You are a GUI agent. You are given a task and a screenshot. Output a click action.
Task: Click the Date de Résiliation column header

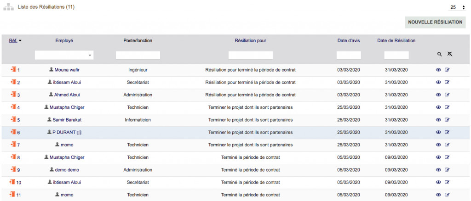tap(396, 40)
